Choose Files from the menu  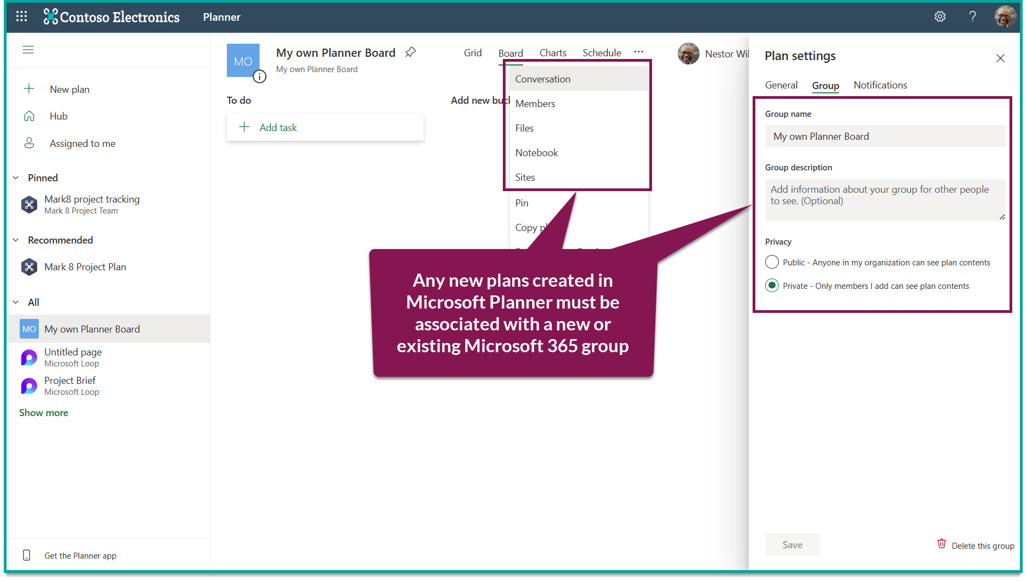tap(578, 128)
